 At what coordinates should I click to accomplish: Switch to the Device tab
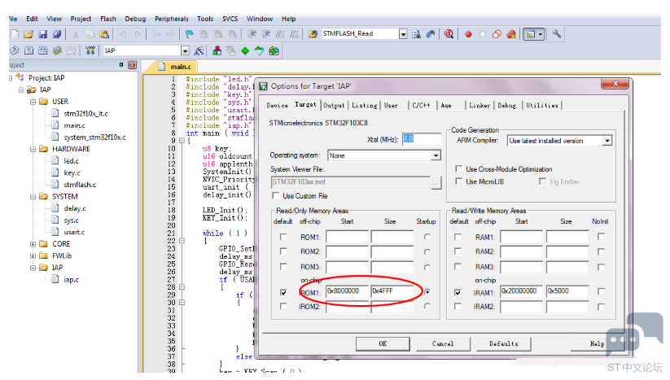click(277, 106)
